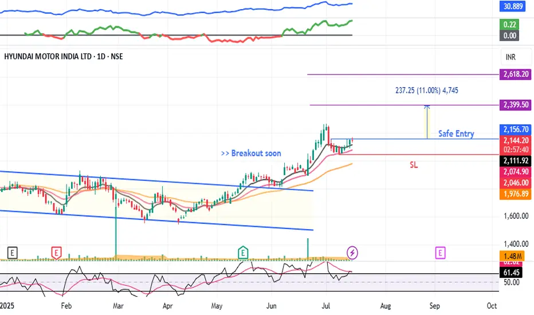Viewport: 534px width, 315px height.
Task: Select the '>> Breakout soon' annotation
Action: click(x=251, y=153)
